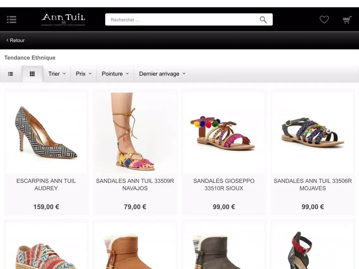Image resolution: width=359 pixels, height=269 pixels.
Task: Open the Escarpins Ann Tuil Audrey image
Action: pyautogui.click(x=46, y=133)
